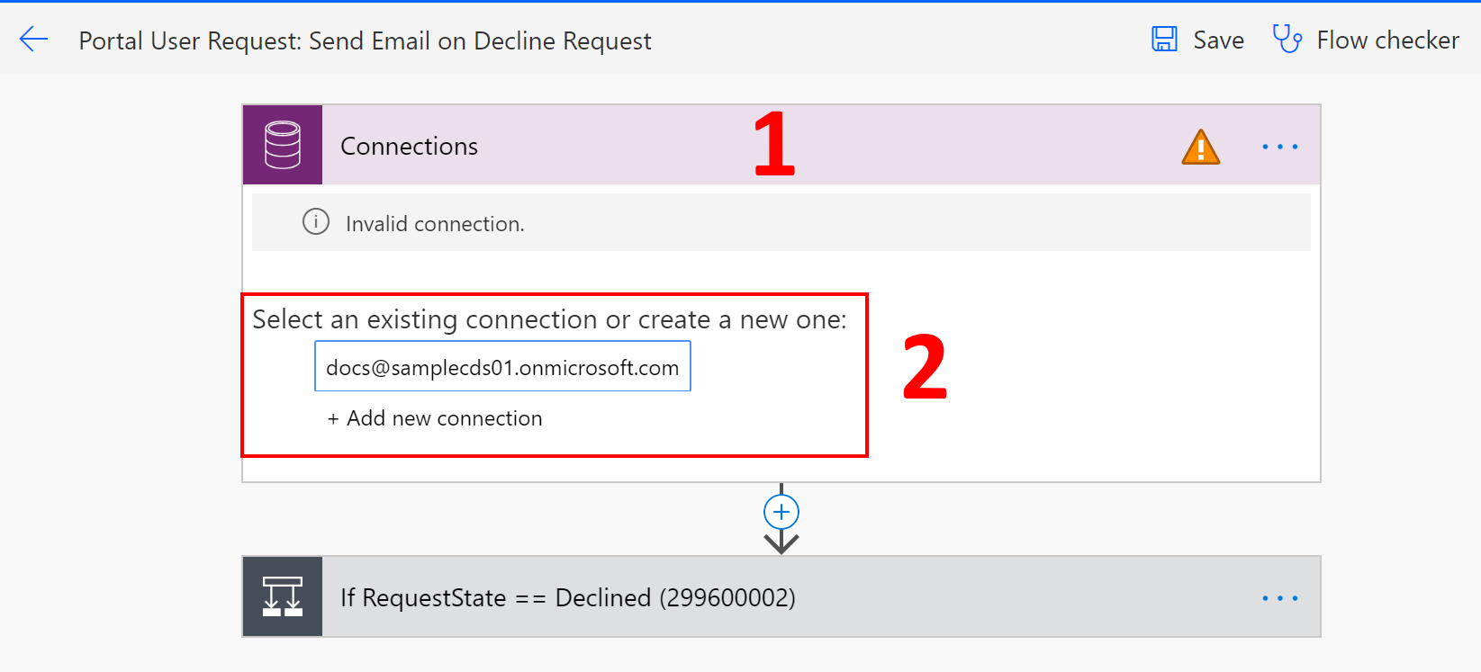This screenshot has width=1481, height=672.
Task: Insert a new step with plus icon
Action: [x=781, y=512]
